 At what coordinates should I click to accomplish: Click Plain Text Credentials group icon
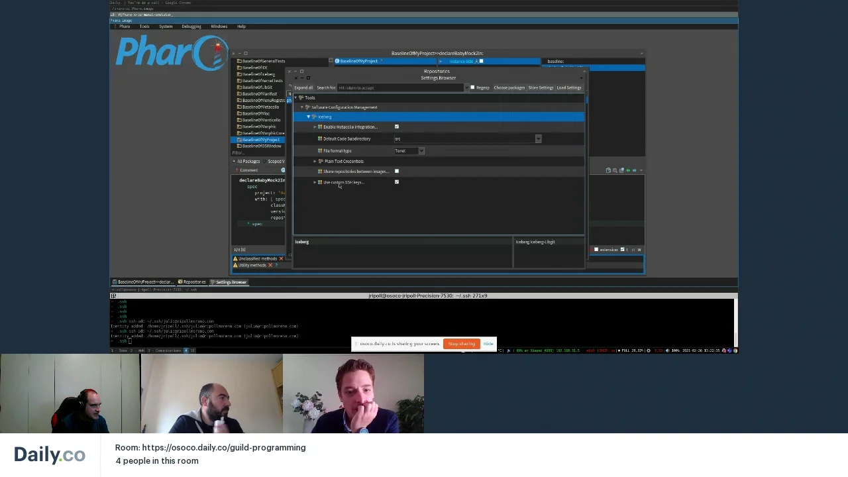321,161
